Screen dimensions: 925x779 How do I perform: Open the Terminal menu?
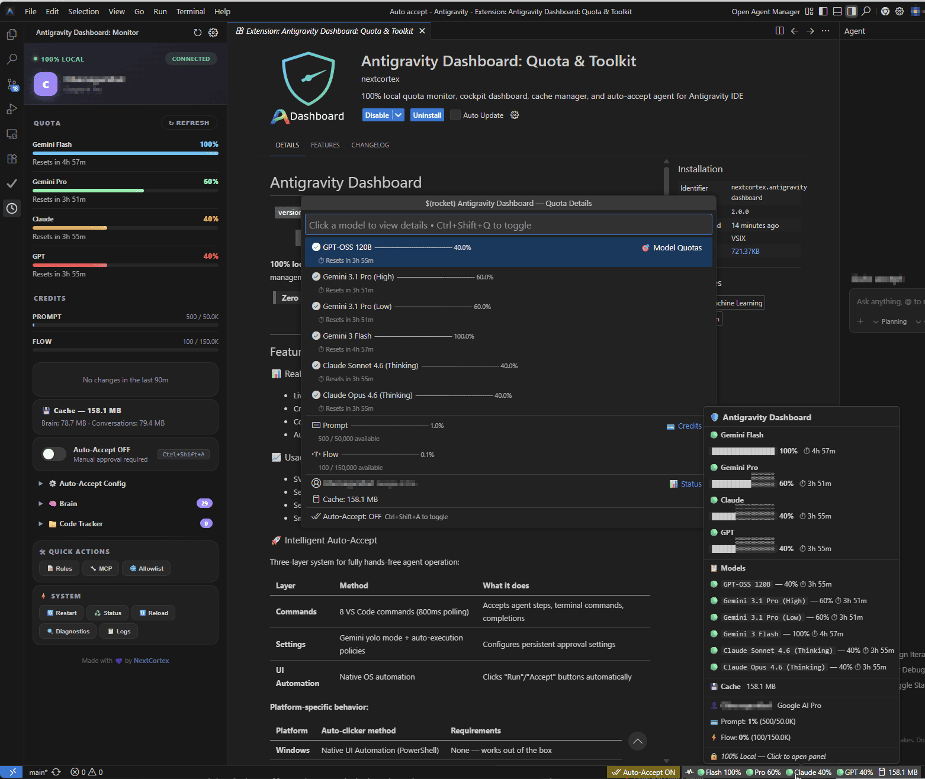191,11
